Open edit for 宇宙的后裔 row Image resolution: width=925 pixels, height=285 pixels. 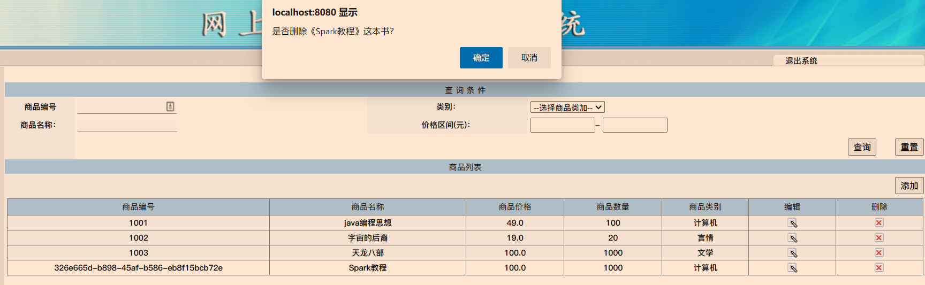pyautogui.click(x=792, y=238)
